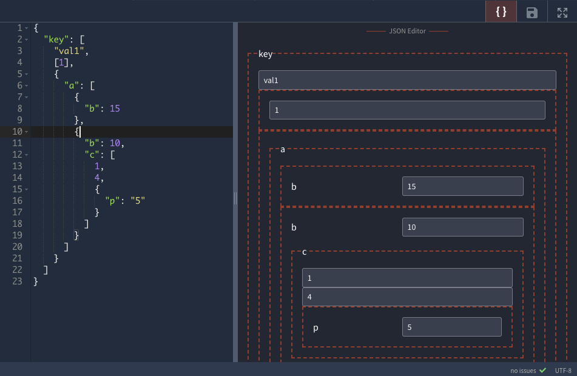Image resolution: width=577 pixels, height=376 pixels.
Task: Click "p" key on line 16
Action: 112,201
